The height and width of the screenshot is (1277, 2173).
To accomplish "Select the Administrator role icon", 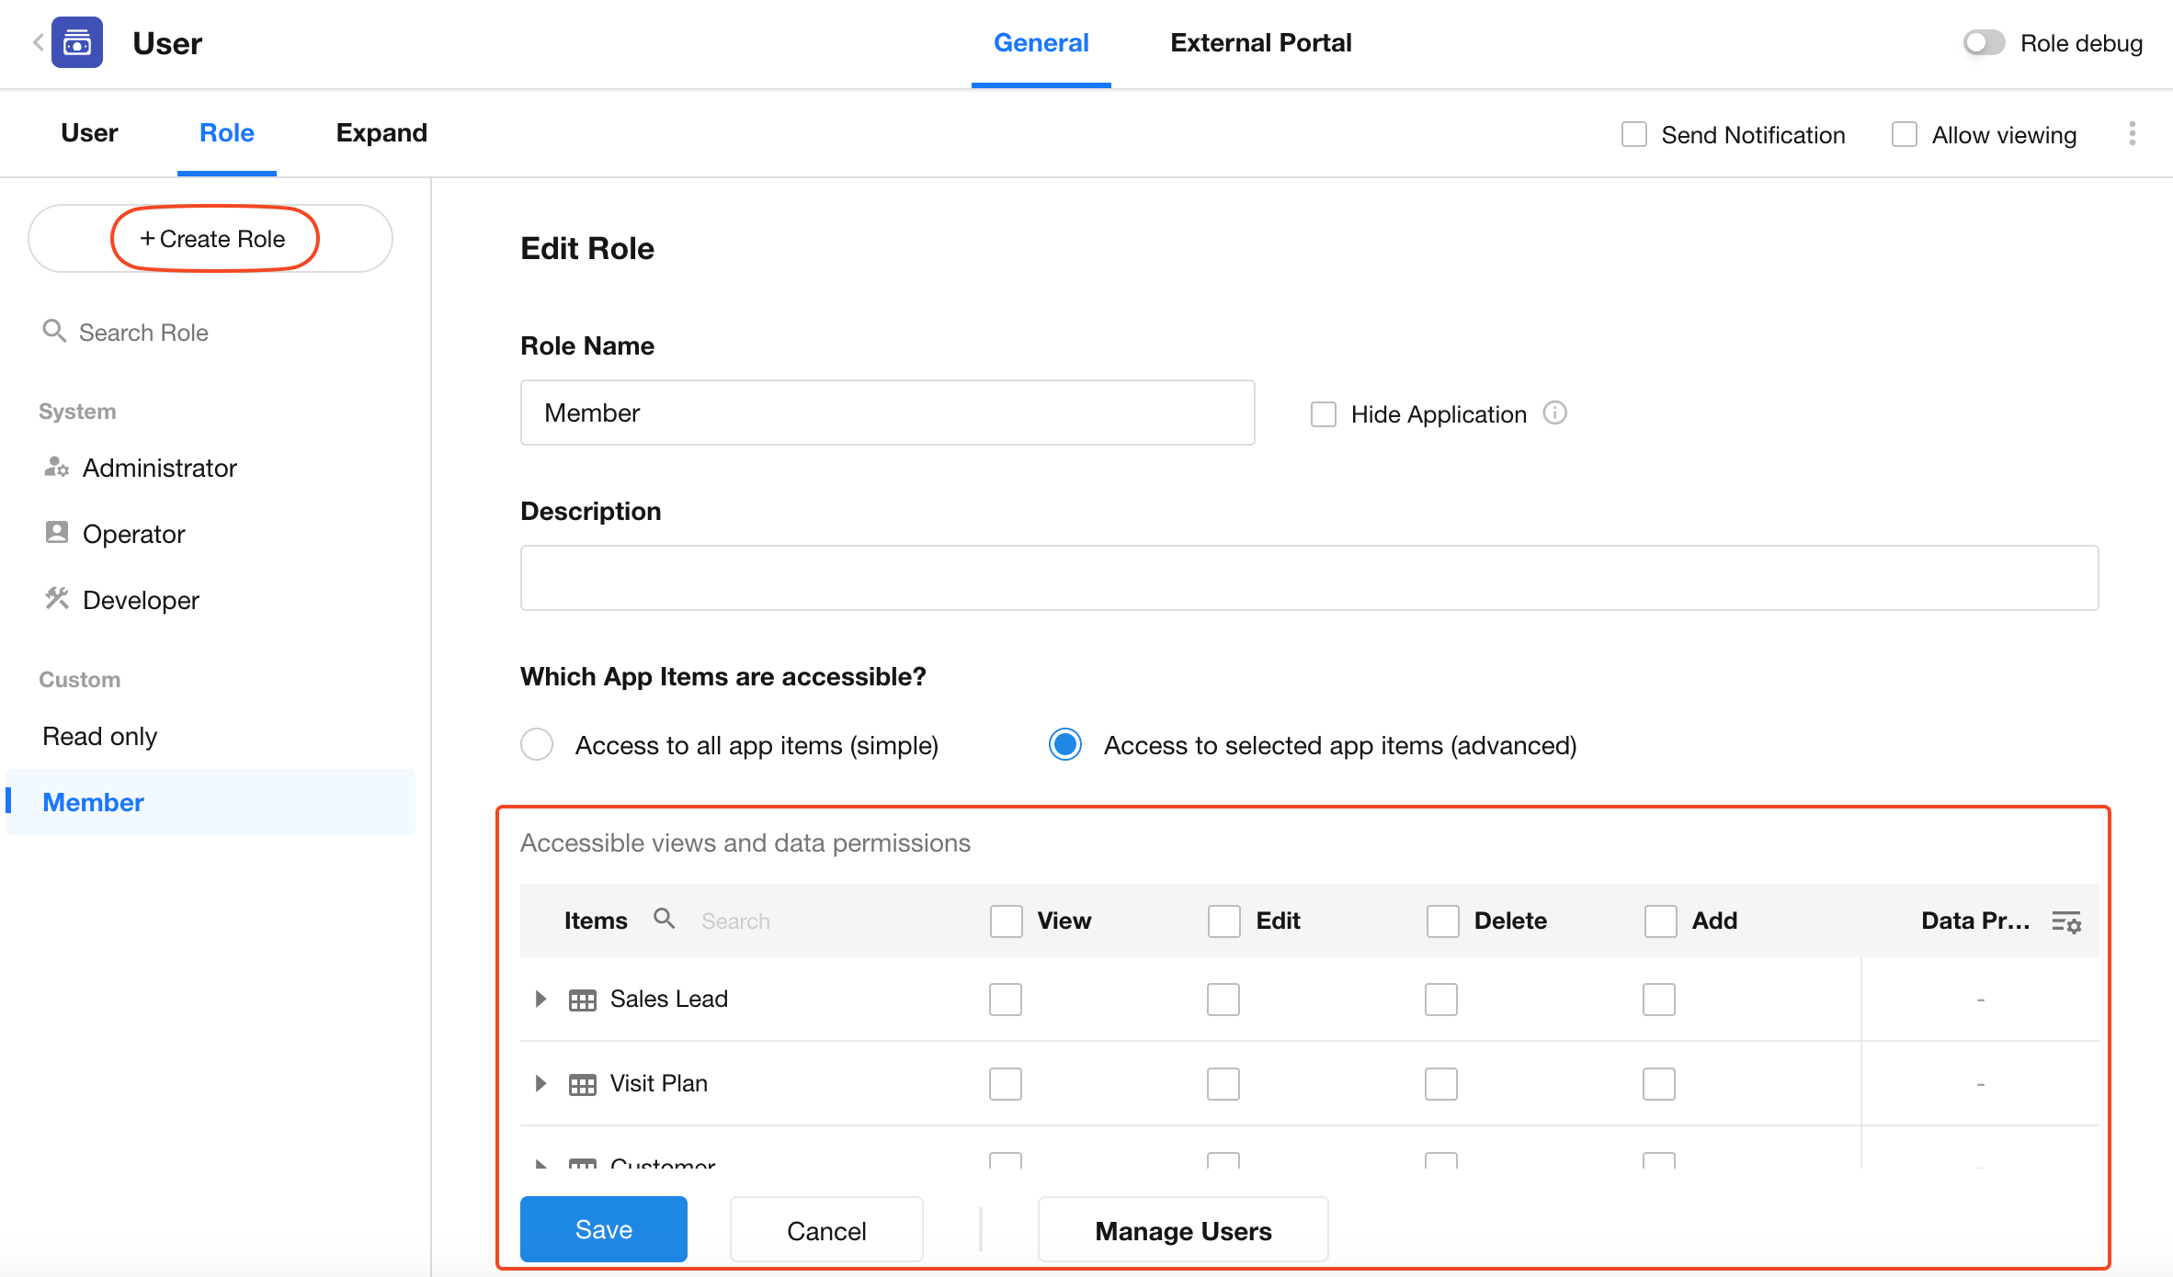I will [x=56, y=468].
